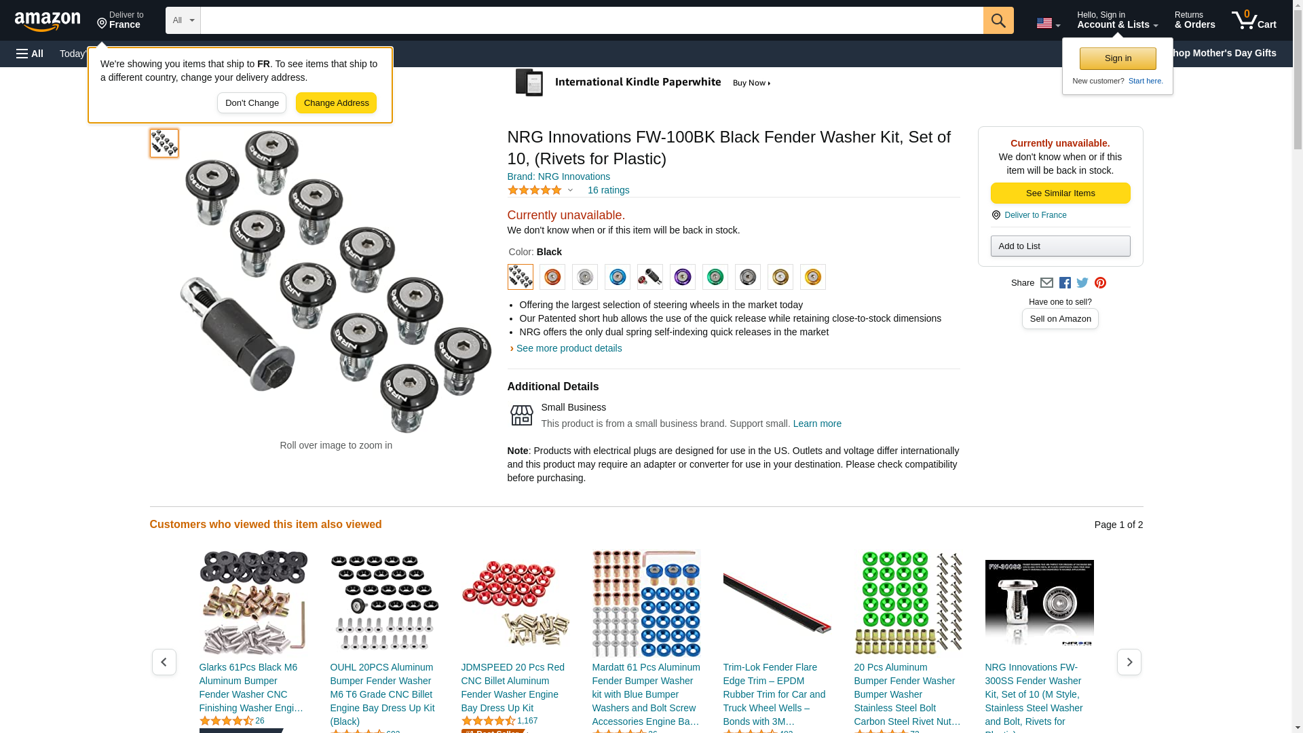
Task: Expand star rating breakdown chevron
Action: [570, 190]
